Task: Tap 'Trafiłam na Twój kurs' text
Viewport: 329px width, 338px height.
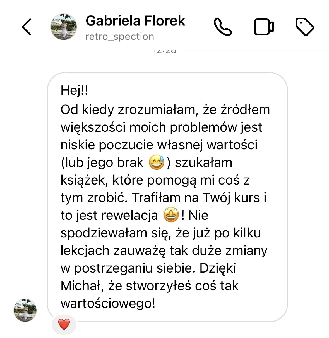Action: 196,198
